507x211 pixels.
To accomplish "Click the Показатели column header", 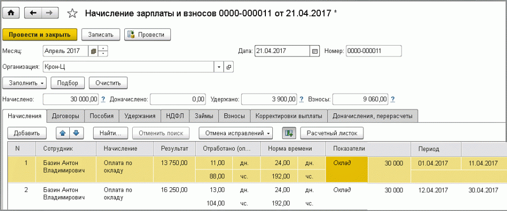I will click(368, 149).
